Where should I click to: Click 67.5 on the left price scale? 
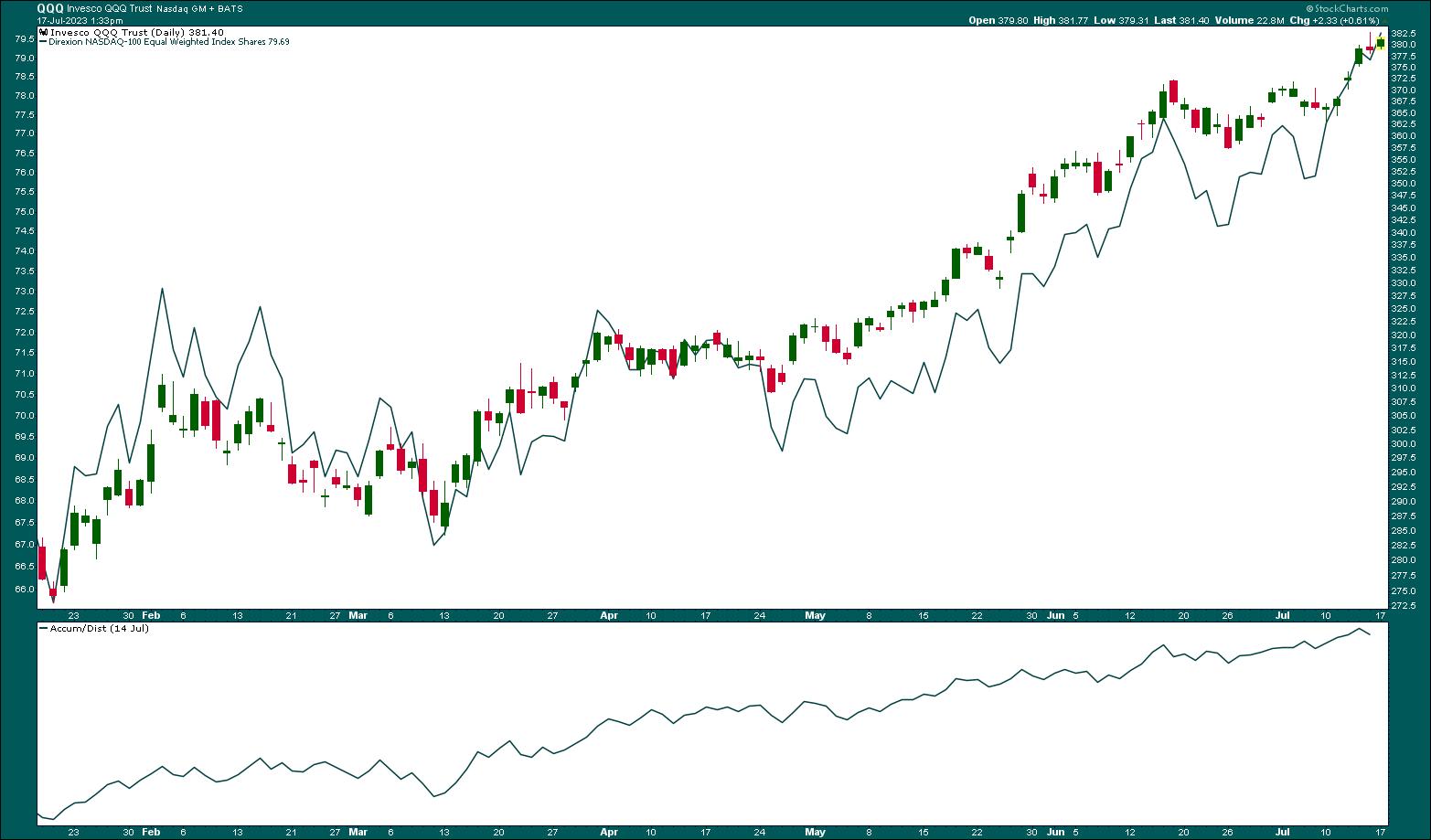tap(26, 523)
